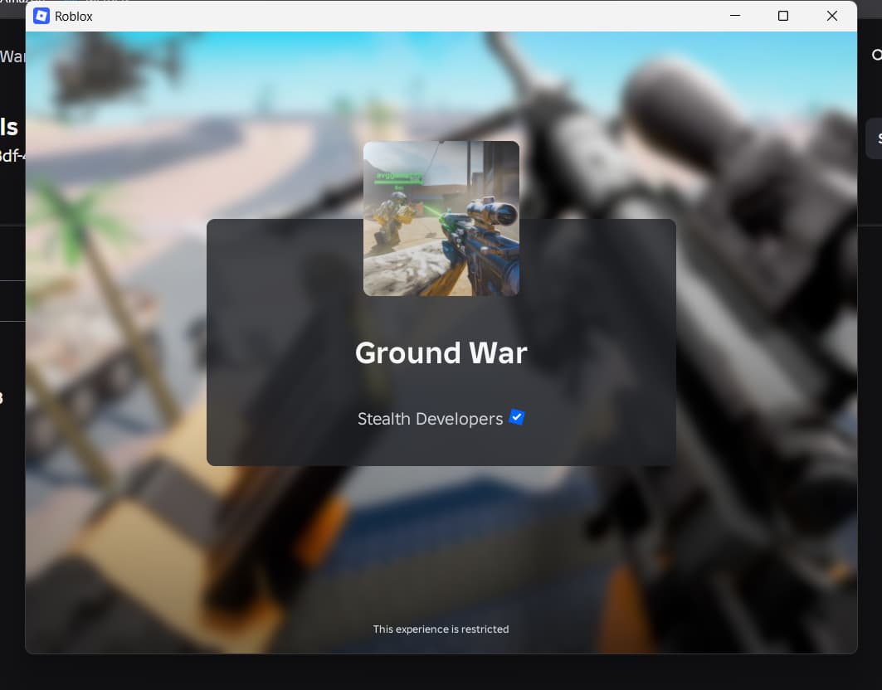
Task: Click the Ground War title text
Action: pyautogui.click(x=441, y=353)
